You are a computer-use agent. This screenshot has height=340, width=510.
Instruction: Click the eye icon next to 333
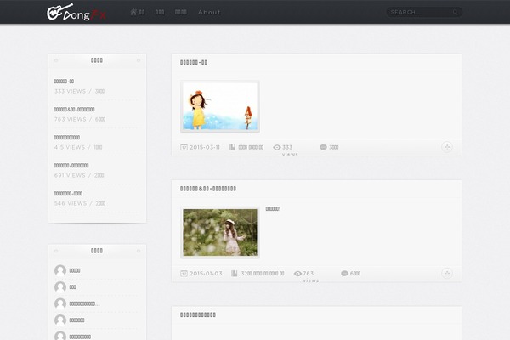point(277,147)
